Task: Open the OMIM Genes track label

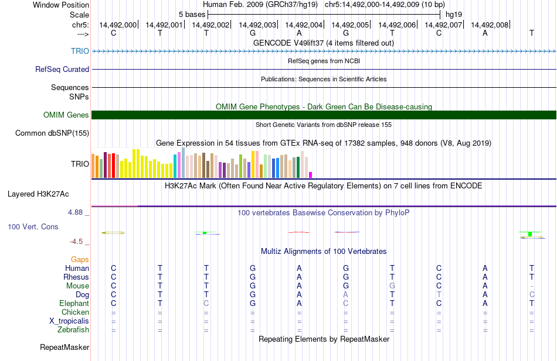Action: (66, 115)
